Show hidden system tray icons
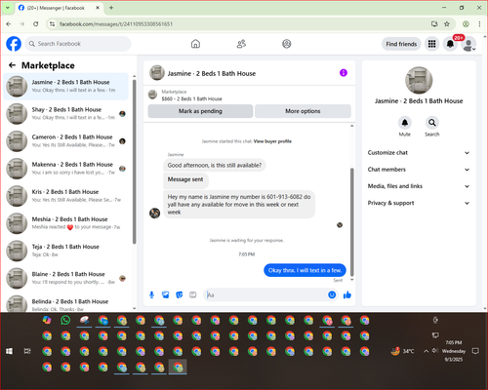The width and height of the screenshot is (488, 390). (426, 351)
